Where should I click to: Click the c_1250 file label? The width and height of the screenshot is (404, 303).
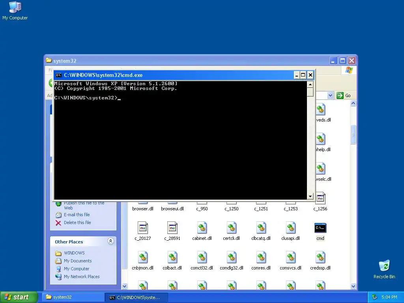point(231,209)
